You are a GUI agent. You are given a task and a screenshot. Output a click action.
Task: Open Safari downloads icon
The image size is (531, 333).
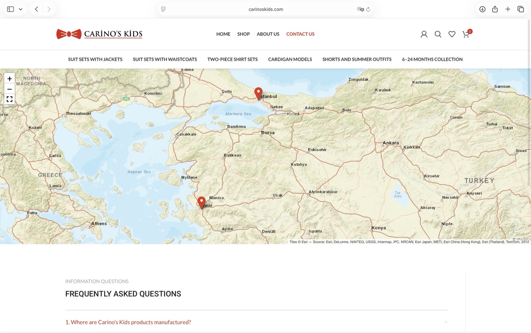(x=482, y=9)
